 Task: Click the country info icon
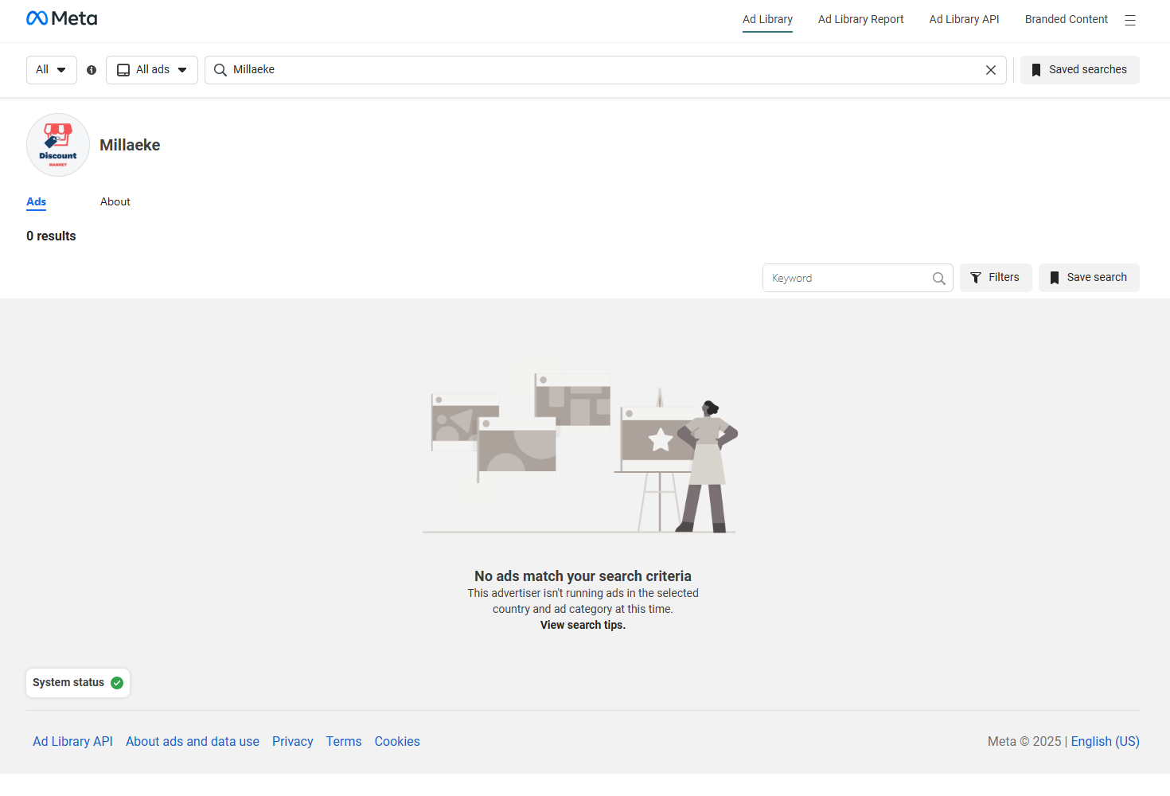pos(92,70)
